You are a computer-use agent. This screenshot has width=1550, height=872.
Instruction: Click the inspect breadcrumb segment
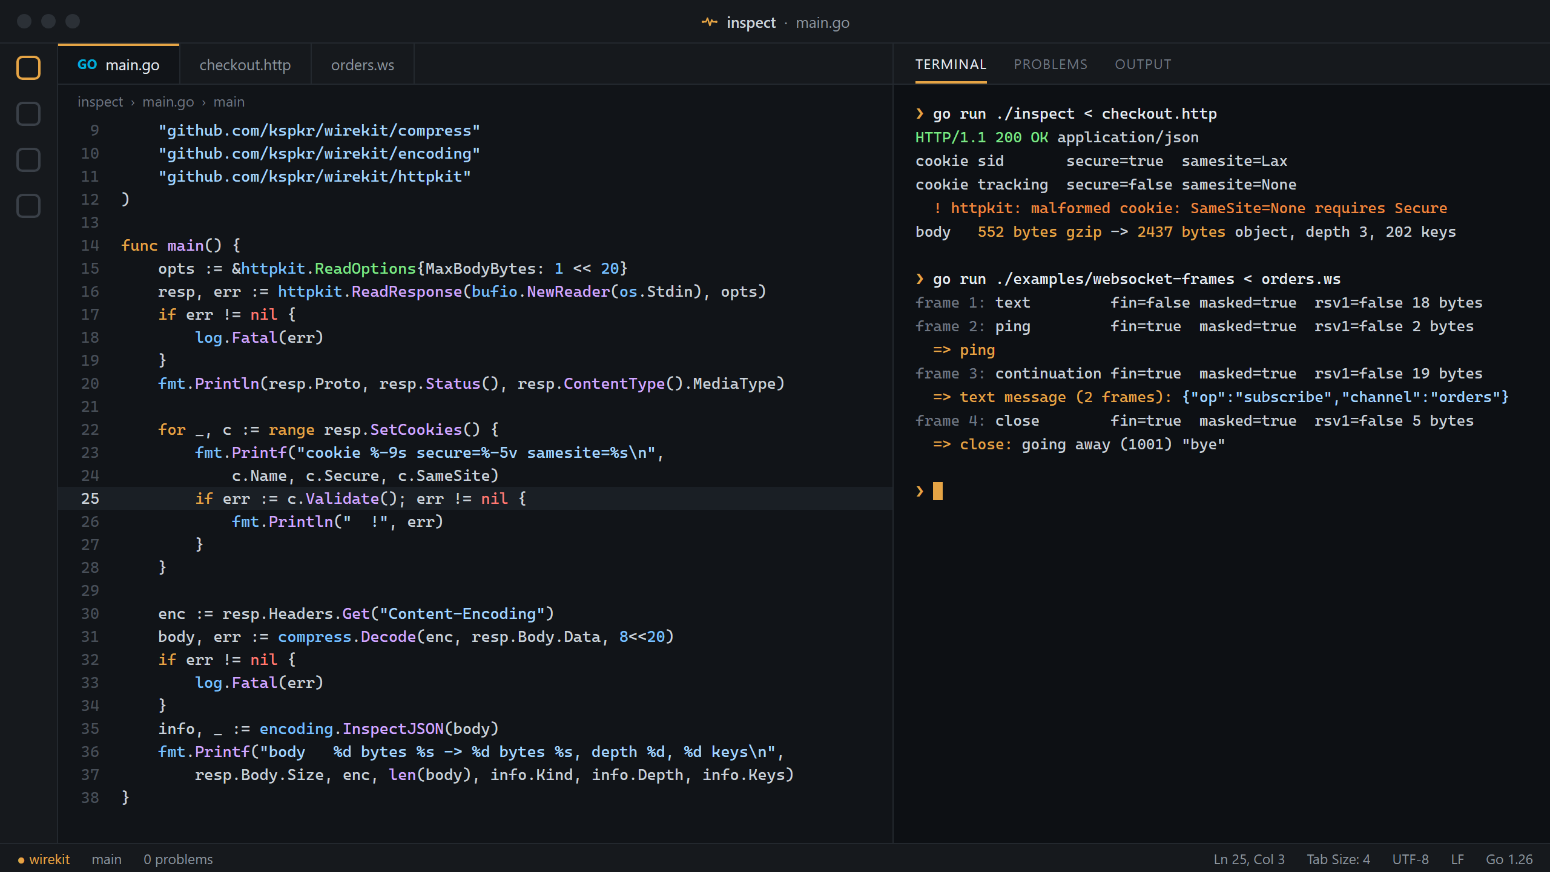pos(100,102)
